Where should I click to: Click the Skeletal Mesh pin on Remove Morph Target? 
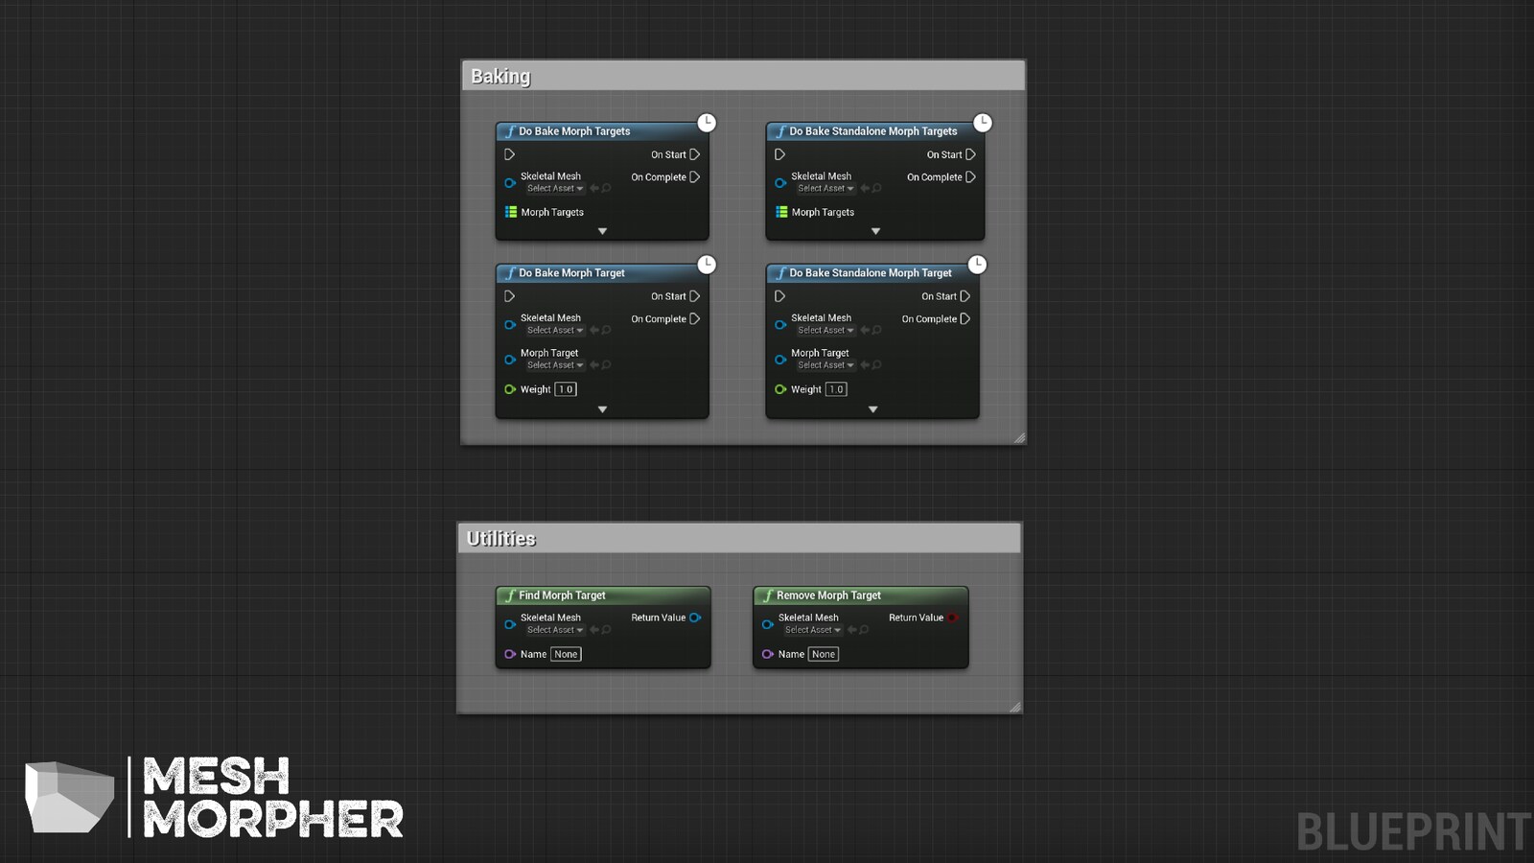(x=768, y=624)
